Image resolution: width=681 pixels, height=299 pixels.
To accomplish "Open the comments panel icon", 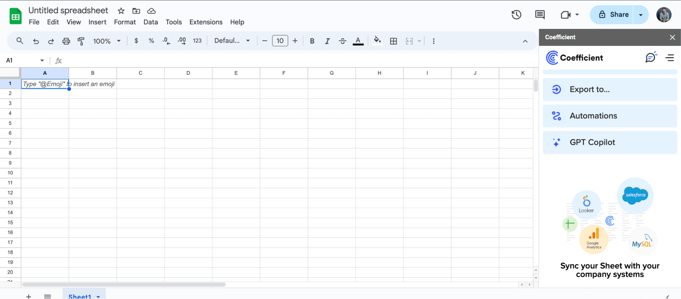I will click(540, 15).
